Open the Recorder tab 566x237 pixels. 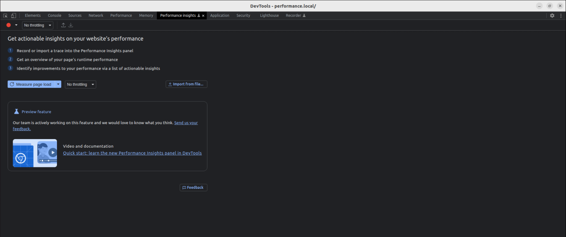pyautogui.click(x=296, y=16)
